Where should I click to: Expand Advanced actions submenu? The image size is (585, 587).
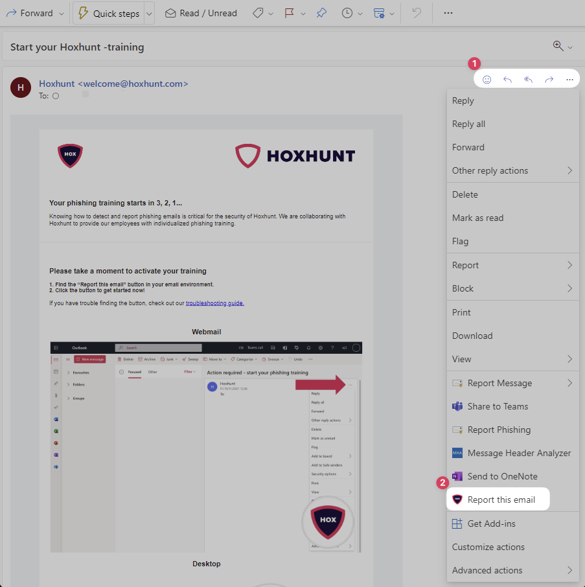click(512, 570)
